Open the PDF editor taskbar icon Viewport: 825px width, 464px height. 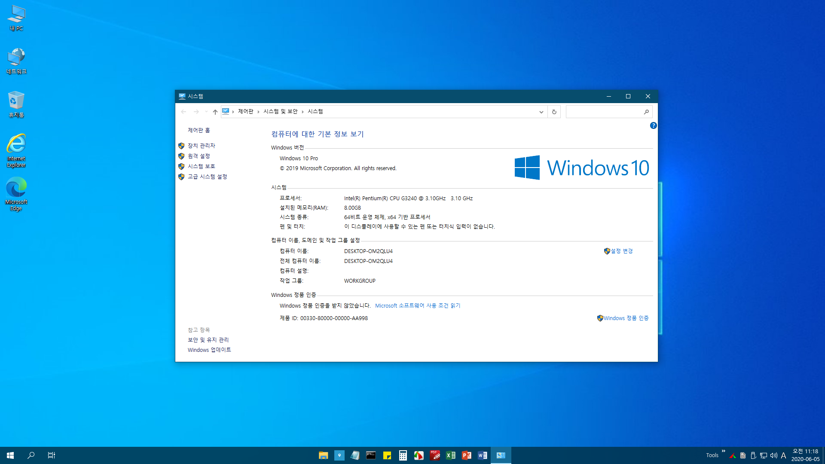point(435,455)
